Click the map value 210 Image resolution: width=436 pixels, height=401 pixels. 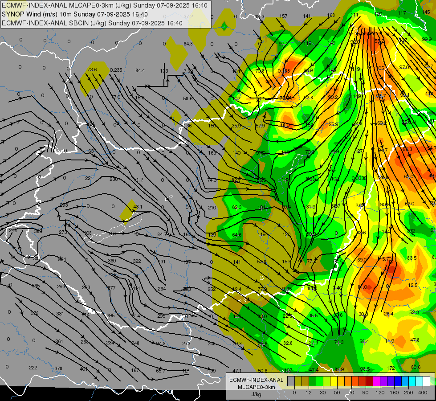point(212,208)
